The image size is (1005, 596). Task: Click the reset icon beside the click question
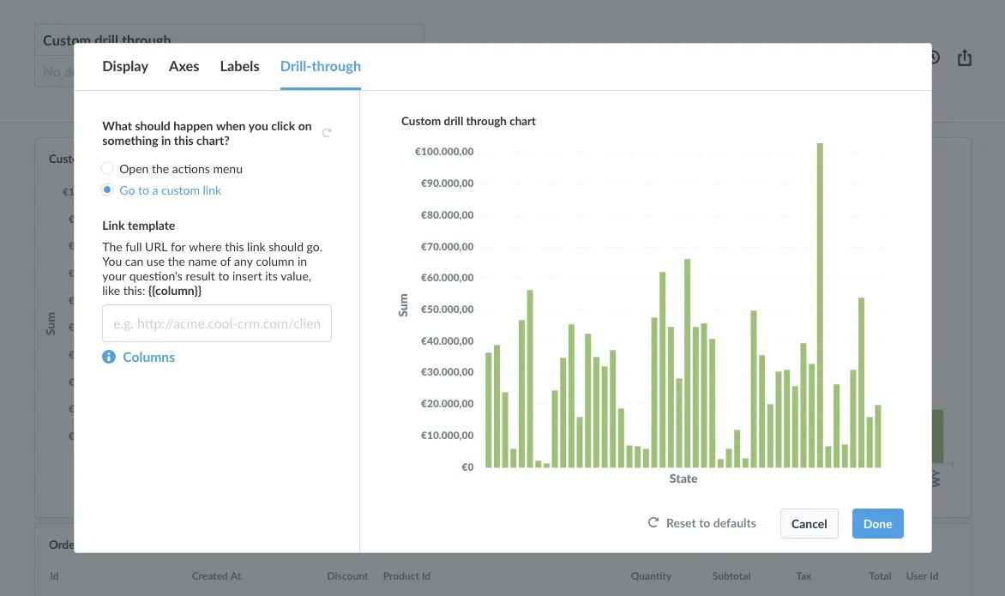pyautogui.click(x=327, y=133)
